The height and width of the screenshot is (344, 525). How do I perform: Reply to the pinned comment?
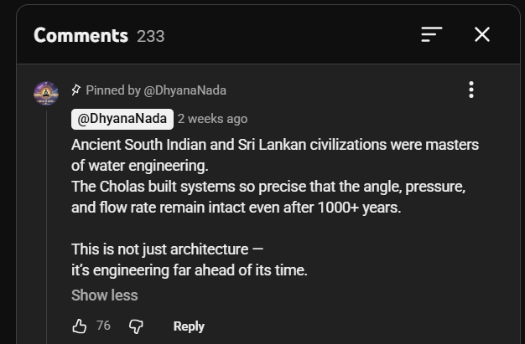189,326
